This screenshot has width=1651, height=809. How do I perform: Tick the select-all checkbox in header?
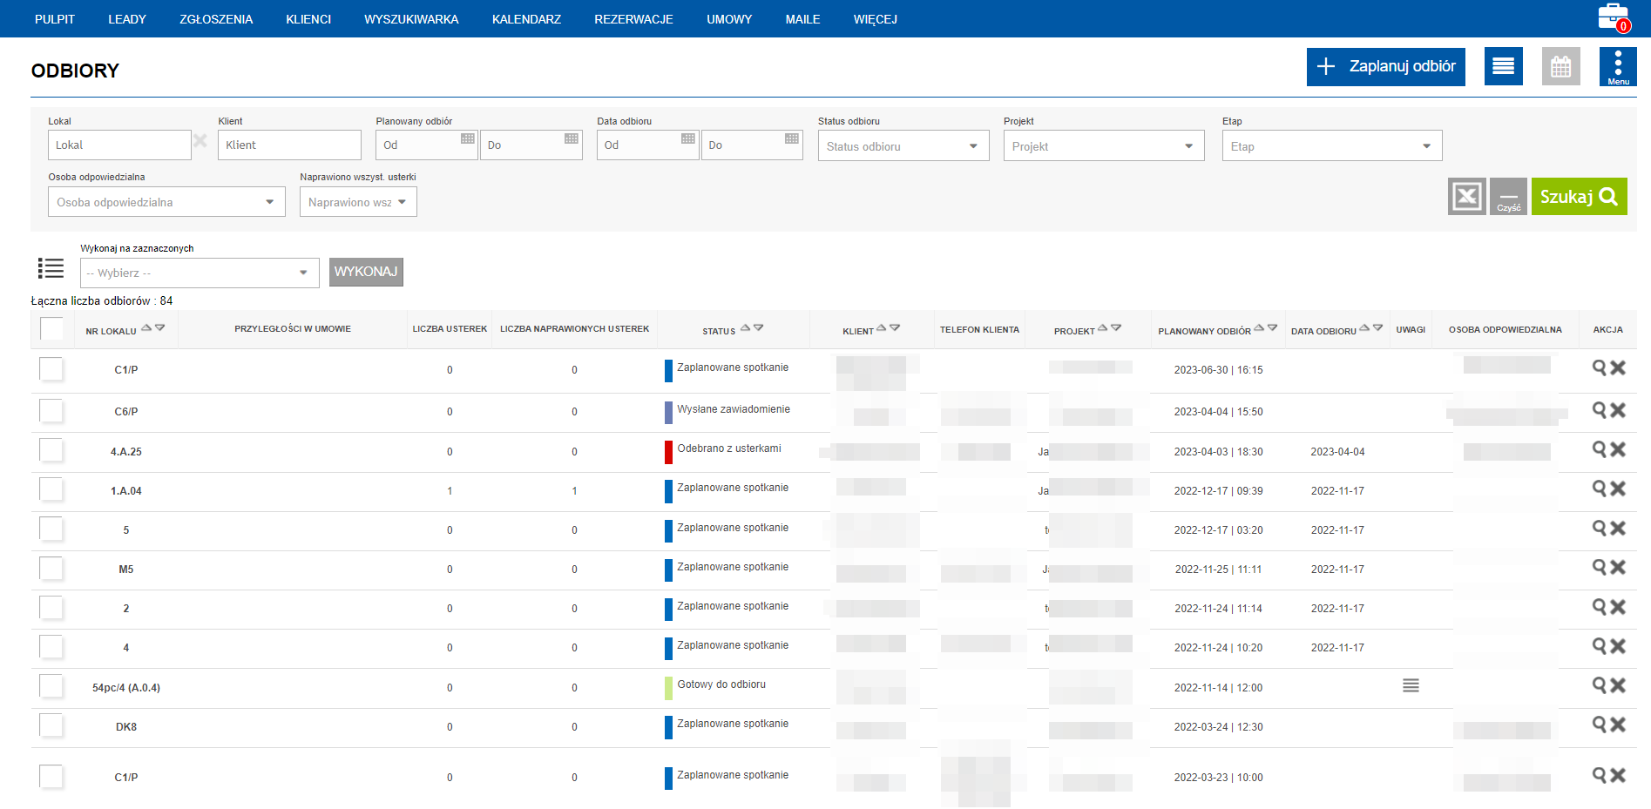click(51, 329)
